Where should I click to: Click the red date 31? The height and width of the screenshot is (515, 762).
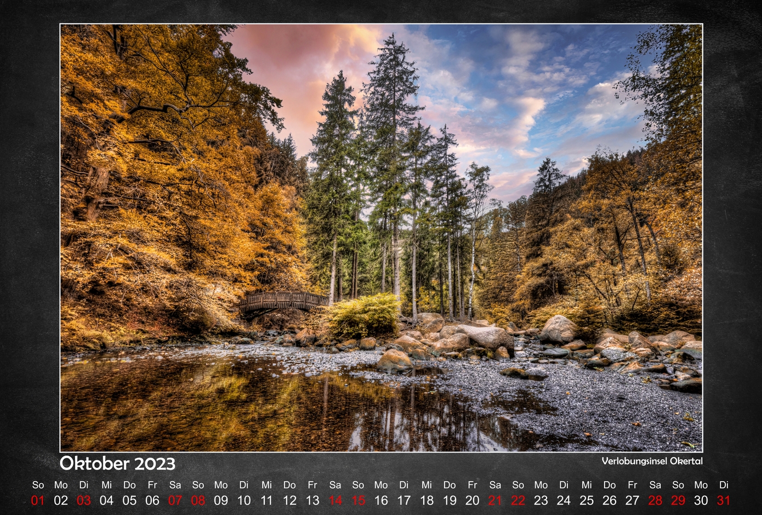pyautogui.click(x=724, y=500)
